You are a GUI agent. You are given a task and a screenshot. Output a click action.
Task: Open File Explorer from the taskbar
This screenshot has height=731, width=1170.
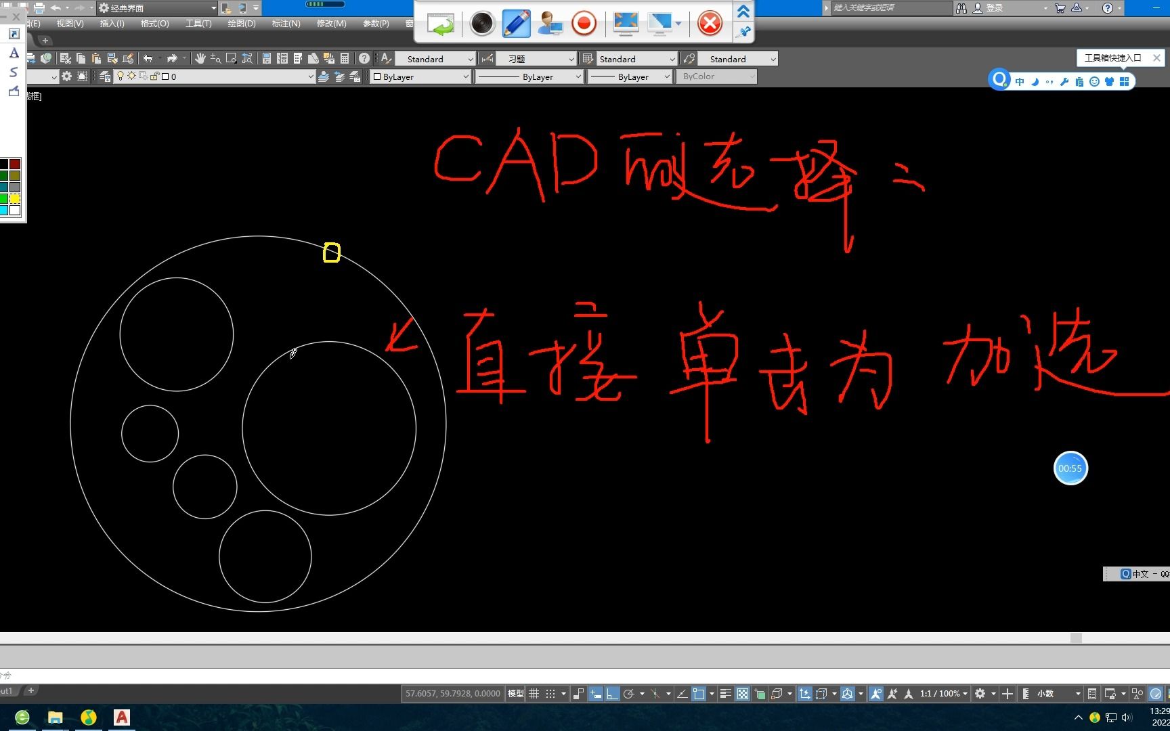55,717
